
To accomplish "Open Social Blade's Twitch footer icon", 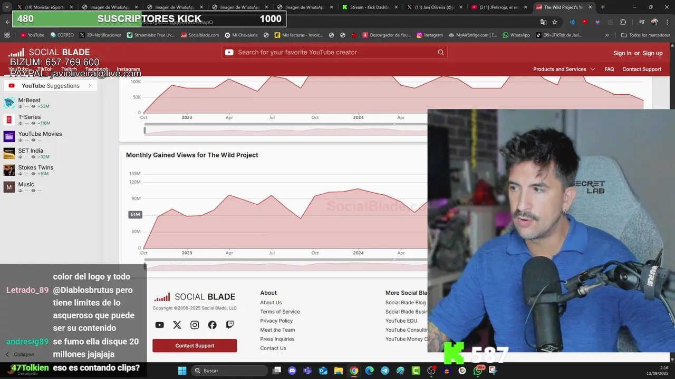I will click(230, 325).
